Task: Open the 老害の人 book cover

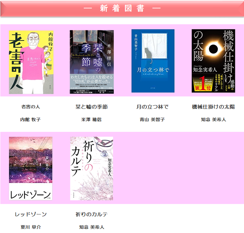Action: pyautogui.click(x=31, y=62)
